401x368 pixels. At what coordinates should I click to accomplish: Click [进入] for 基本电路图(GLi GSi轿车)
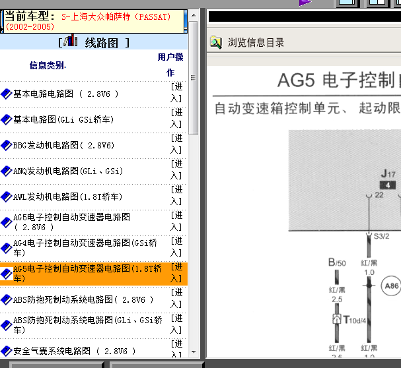176,118
